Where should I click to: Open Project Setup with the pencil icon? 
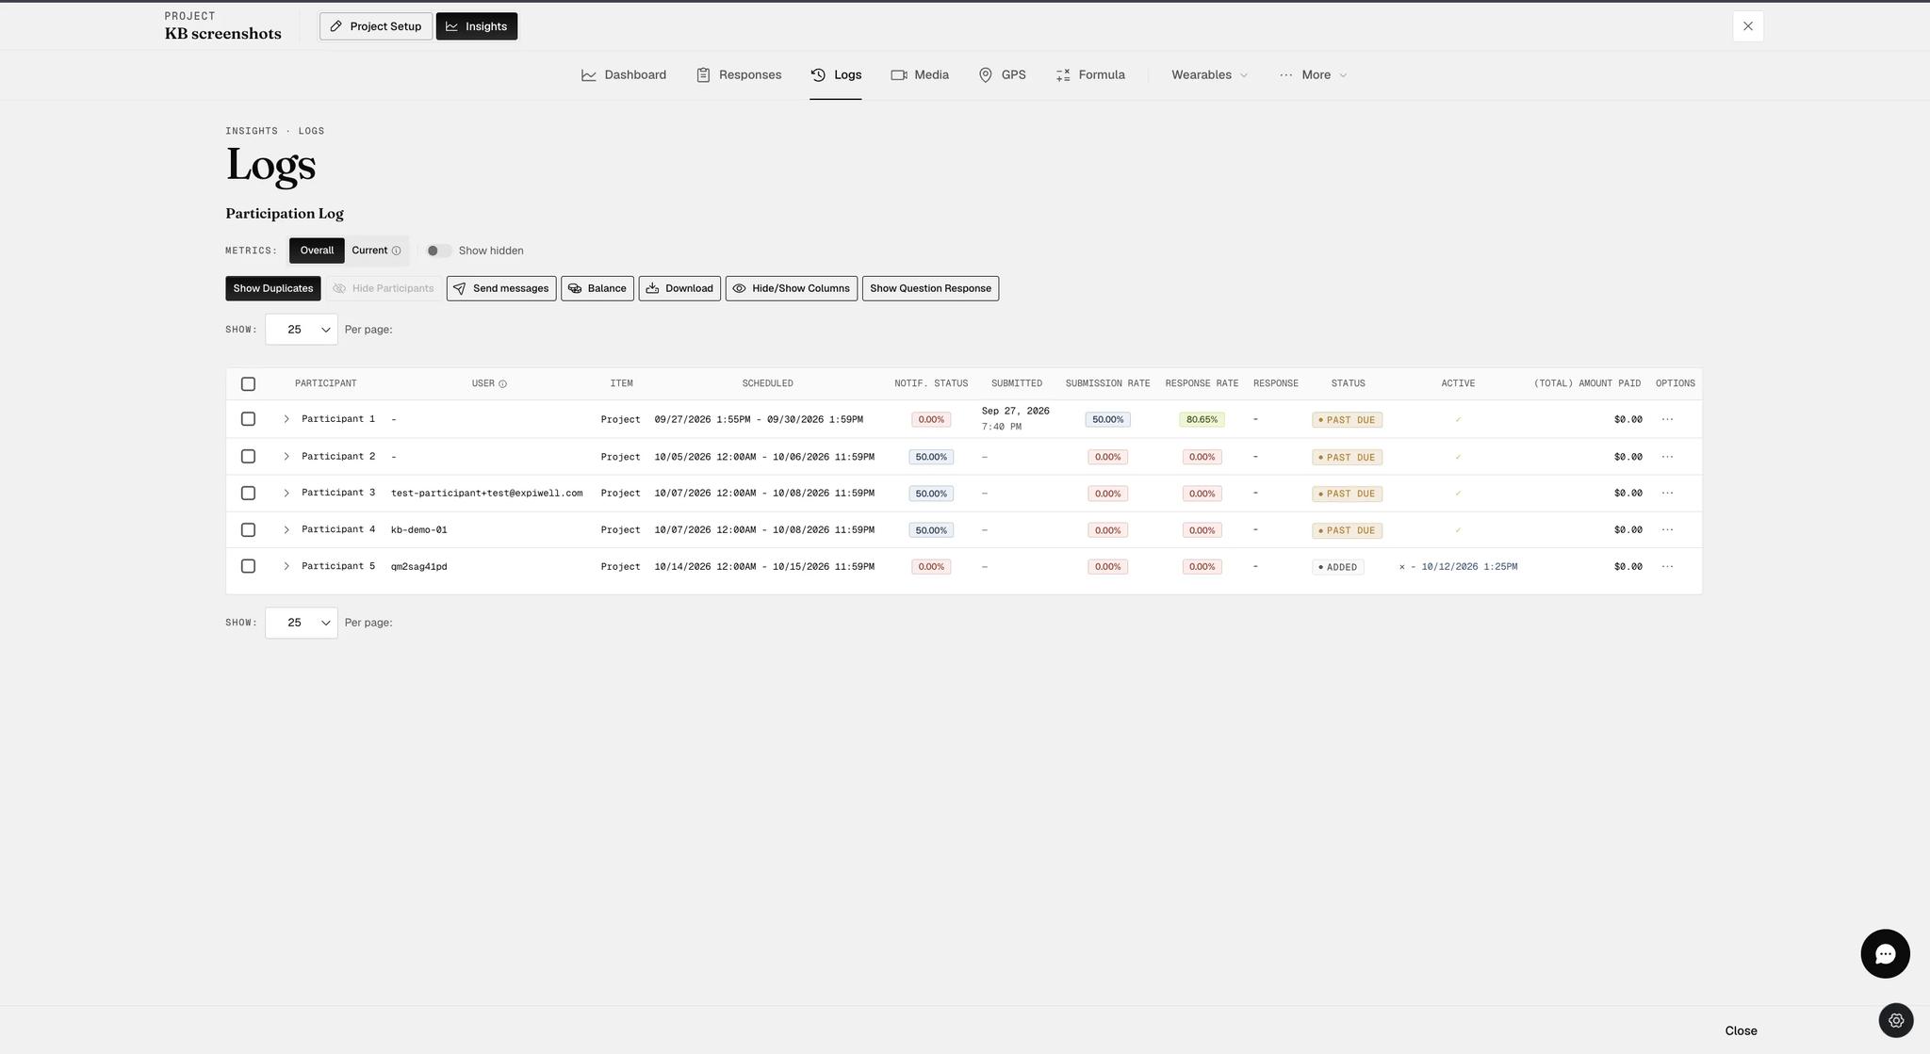(376, 26)
